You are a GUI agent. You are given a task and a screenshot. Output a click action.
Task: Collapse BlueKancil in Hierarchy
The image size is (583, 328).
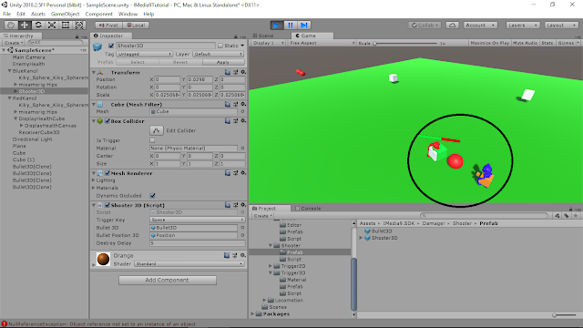[x=10, y=71]
